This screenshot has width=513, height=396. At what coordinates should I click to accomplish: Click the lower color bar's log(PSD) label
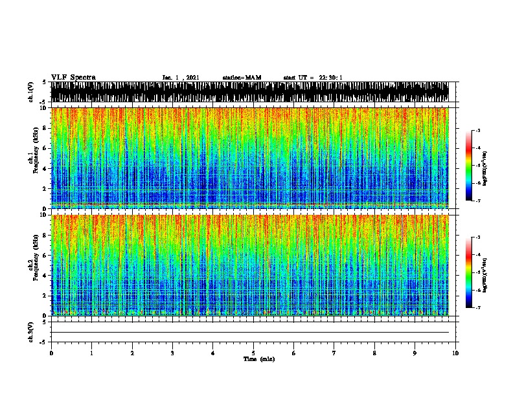(484, 275)
